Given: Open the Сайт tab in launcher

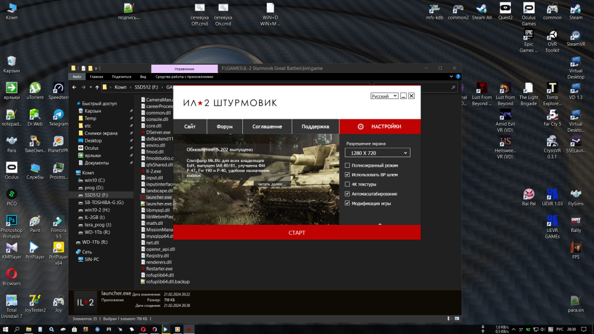Looking at the screenshot, I should pyautogui.click(x=190, y=126).
